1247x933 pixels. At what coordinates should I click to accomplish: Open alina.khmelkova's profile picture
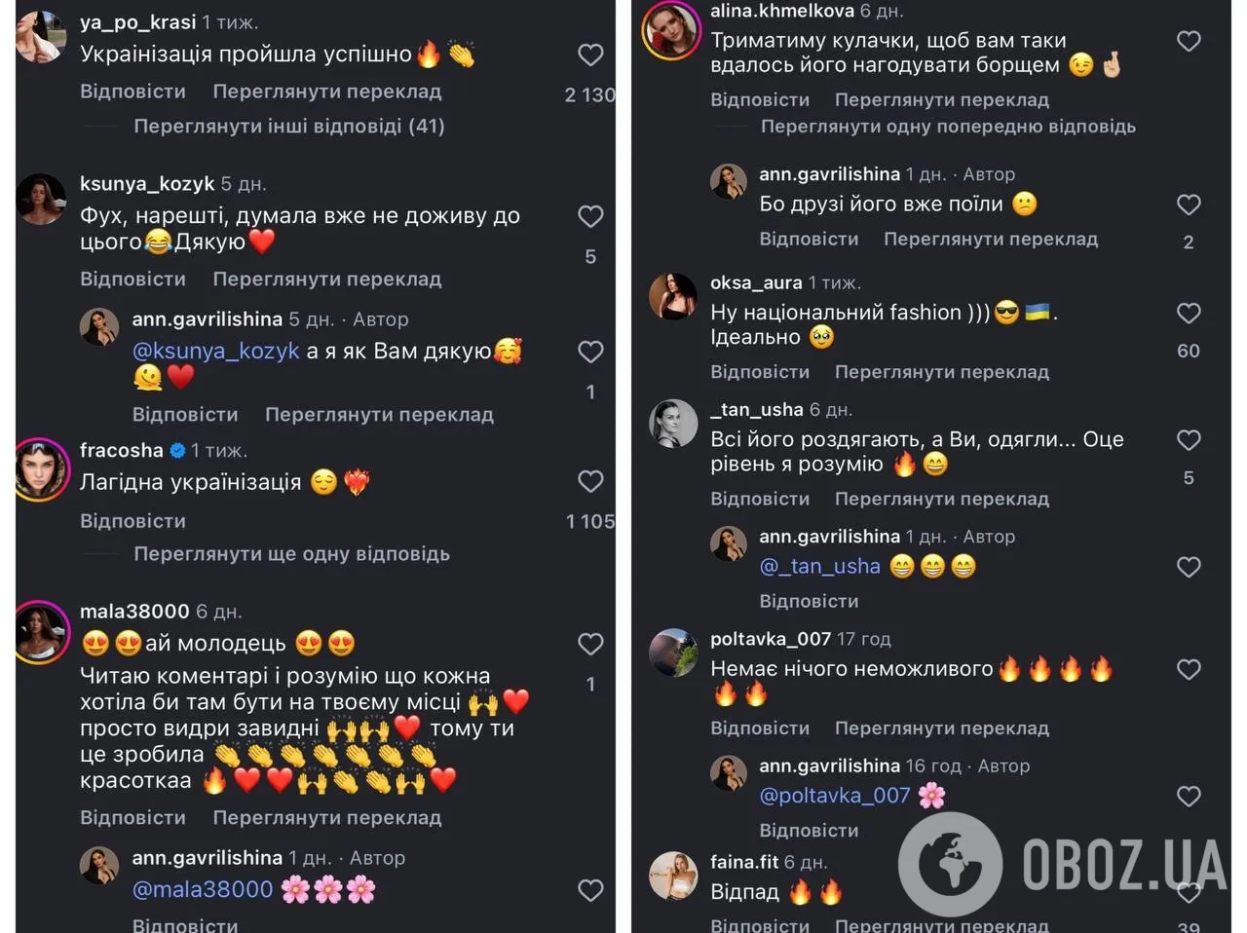(672, 30)
